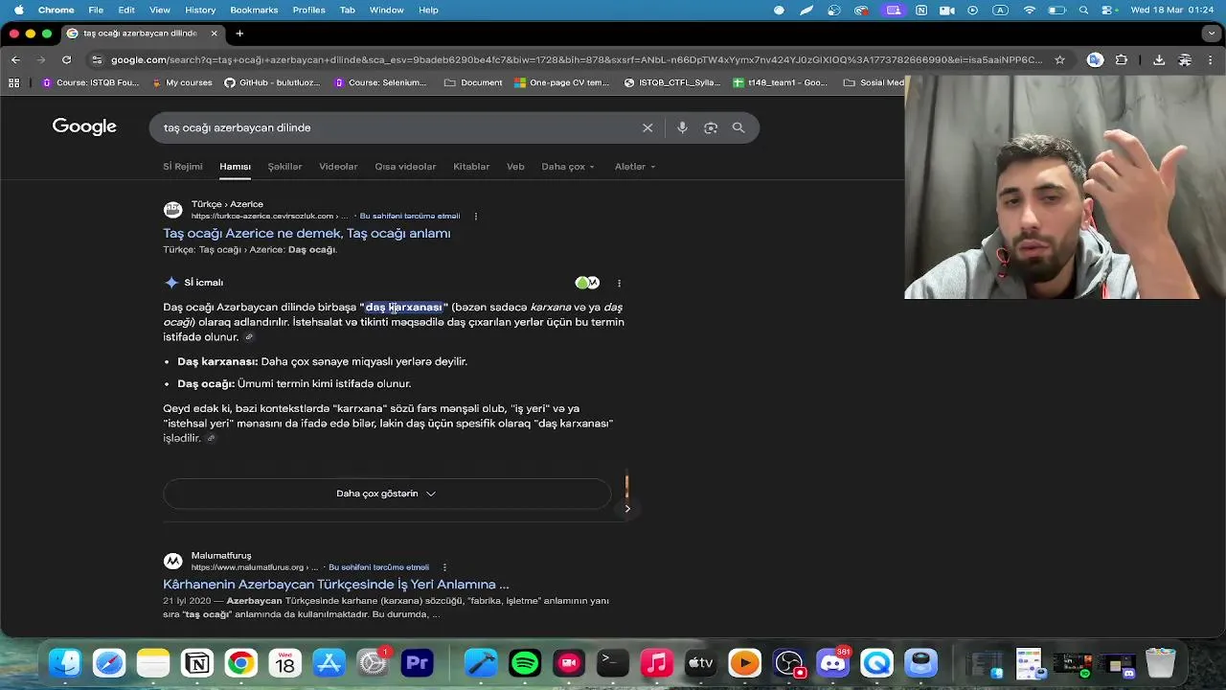Select the Veb tab

point(515,167)
